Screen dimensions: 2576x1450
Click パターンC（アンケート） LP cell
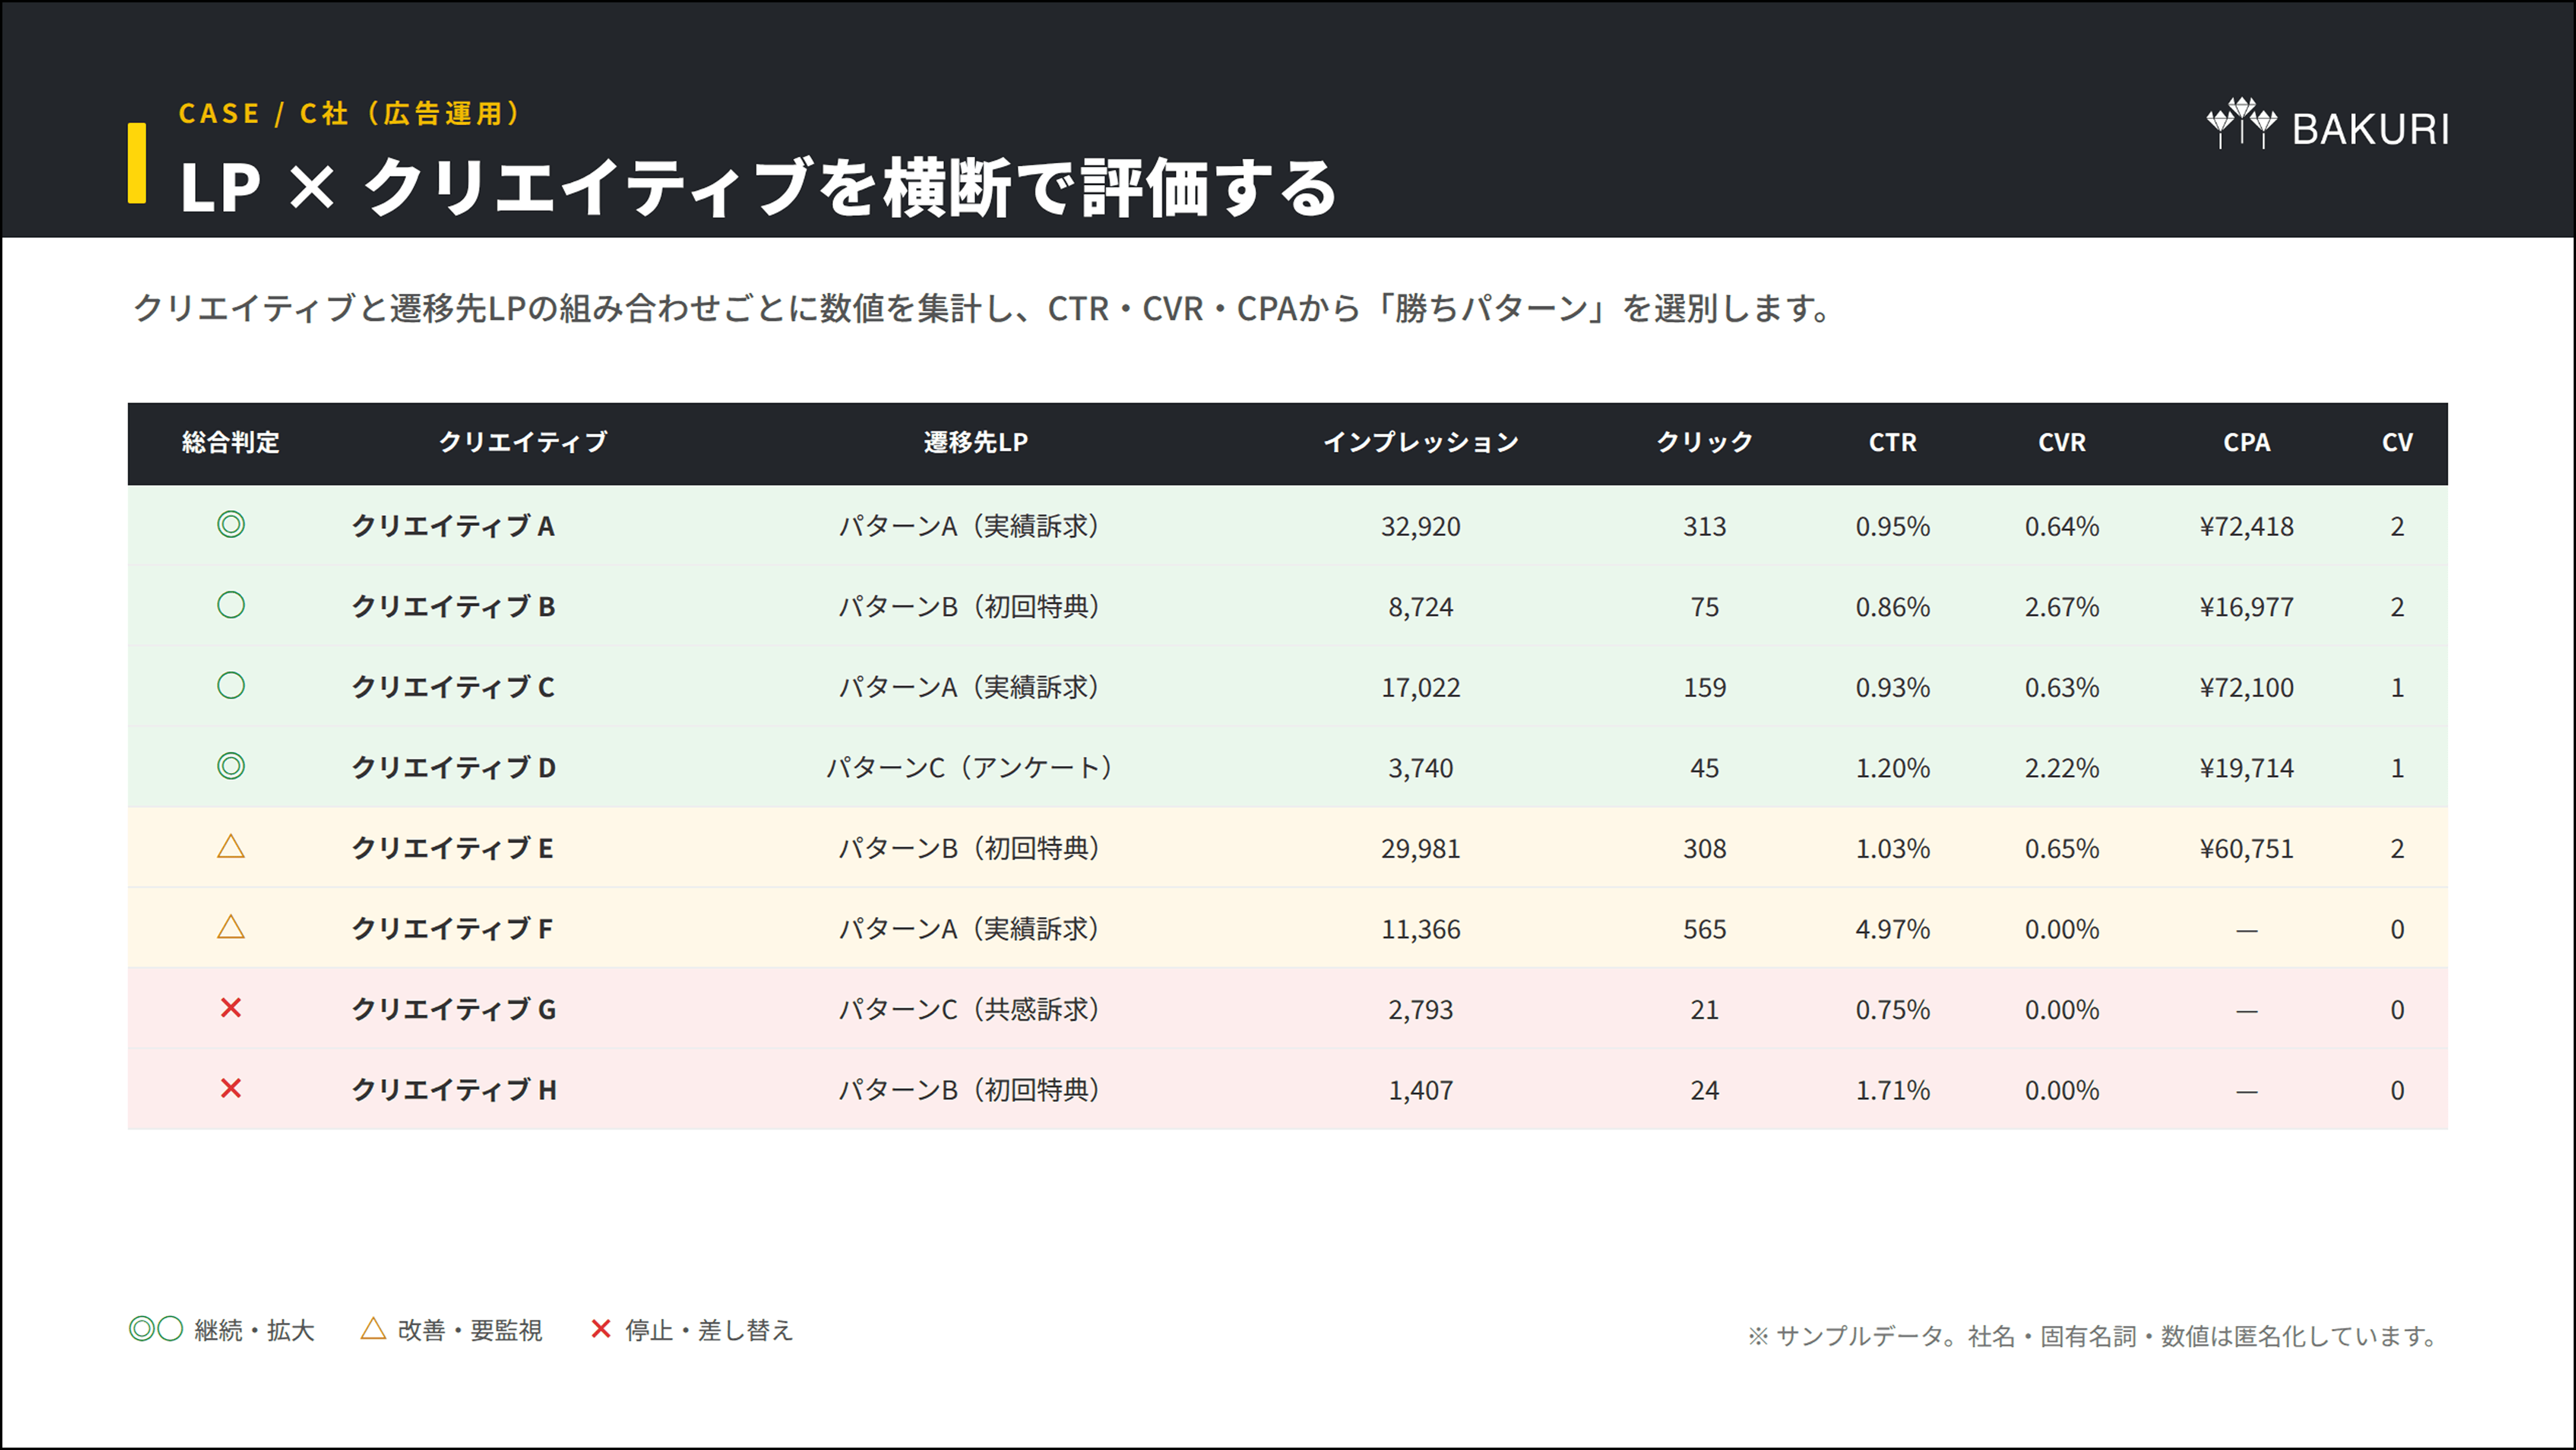tap(968, 767)
